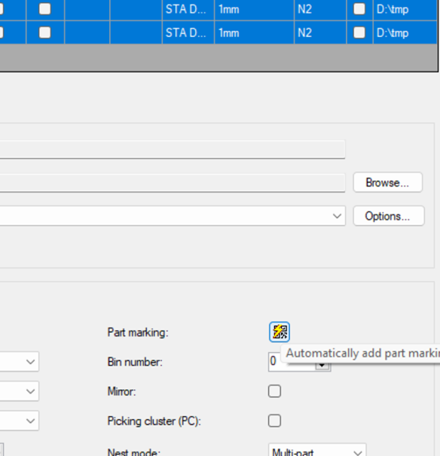
Task: Enable the Mirror checkbox
Action: coord(274,391)
